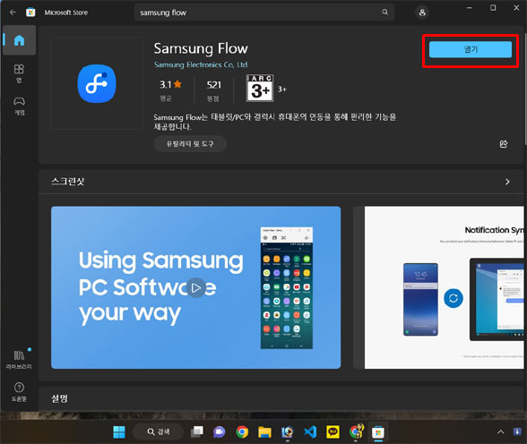Click the Screenshots (스크린샷) section heading
This screenshot has height=444, width=527.
click(67, 182)
